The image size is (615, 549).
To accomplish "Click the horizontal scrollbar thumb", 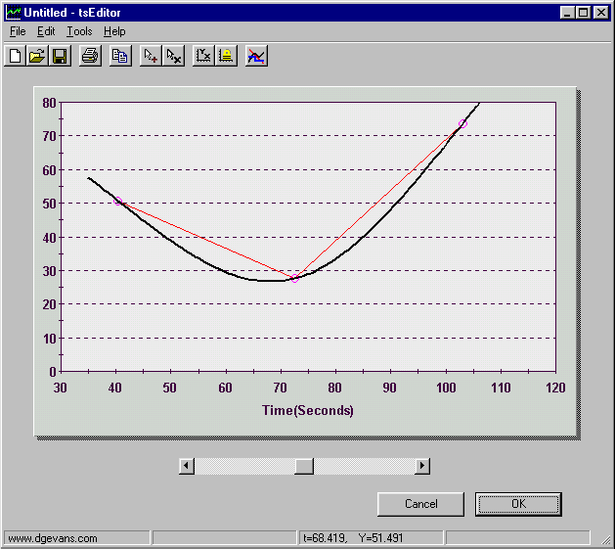I will pos(304,466).
